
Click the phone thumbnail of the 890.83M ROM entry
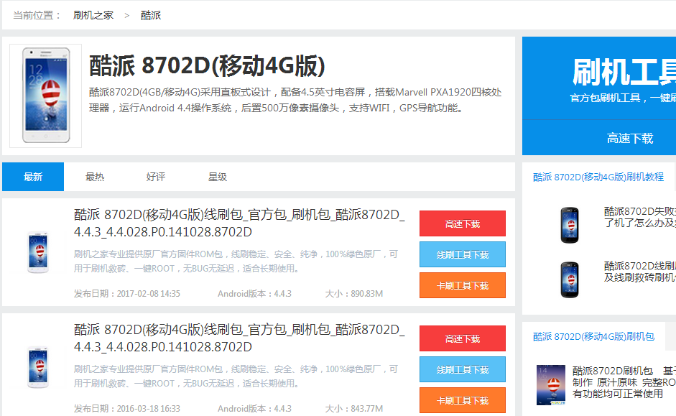tap(38, 252)
